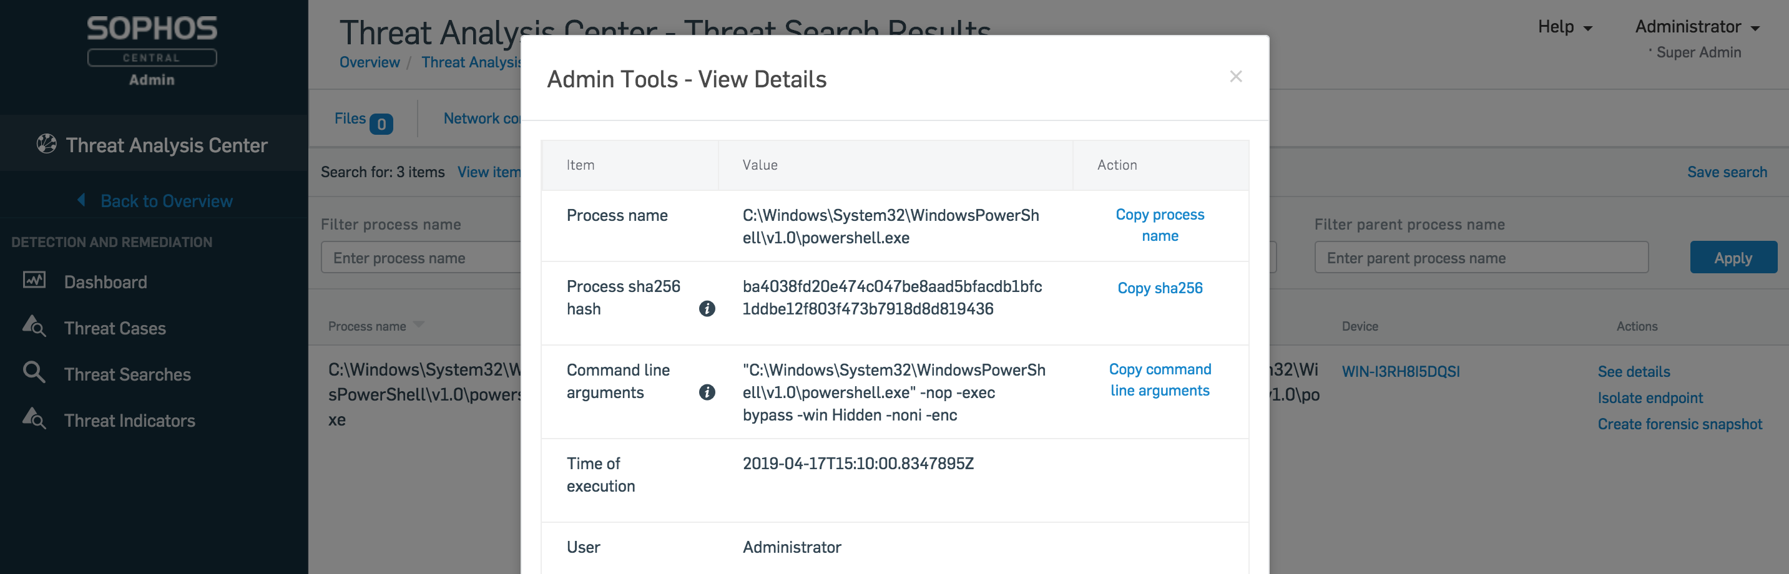Sort by Process name column arrow
1789x574 pixels.
tap(419, 325)
